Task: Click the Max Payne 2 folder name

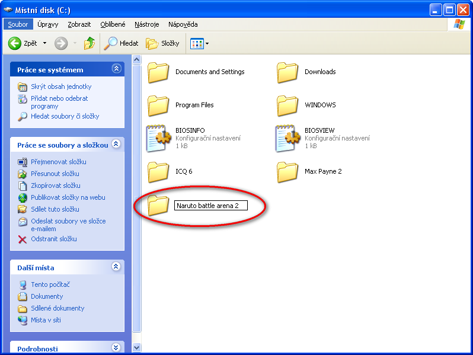Action: [x=323, y=171]
